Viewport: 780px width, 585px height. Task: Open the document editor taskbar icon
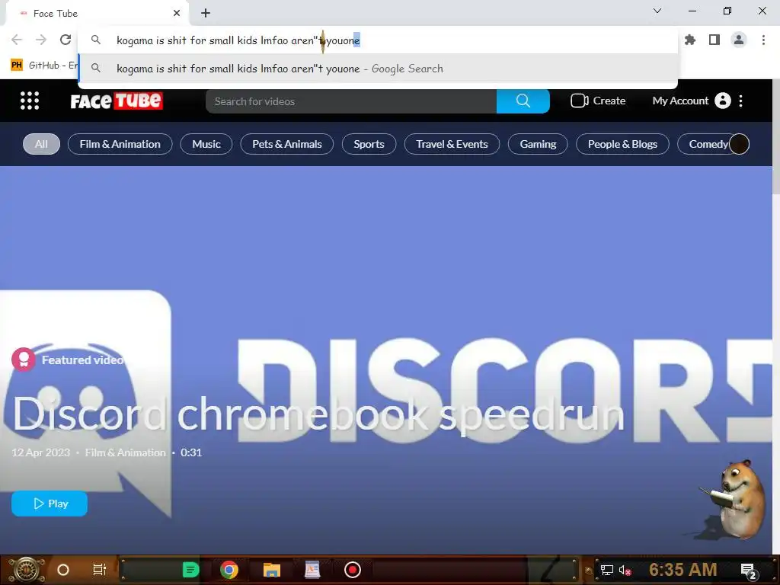click(312, 570)
